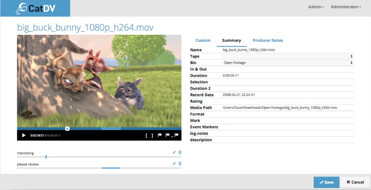Click inside the Name field

click(x=287, y=50)
